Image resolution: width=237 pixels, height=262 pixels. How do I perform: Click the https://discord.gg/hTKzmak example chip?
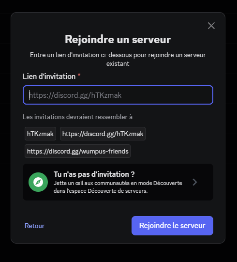click(103, 134)
